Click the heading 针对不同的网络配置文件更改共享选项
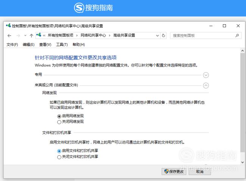 click(x=76, y=58)
